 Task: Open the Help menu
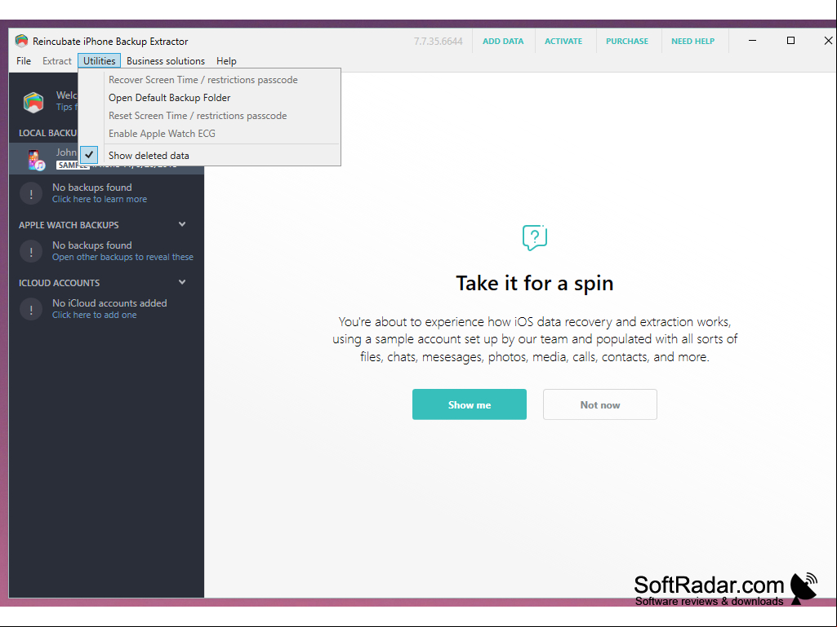click(x=226, y=61)
